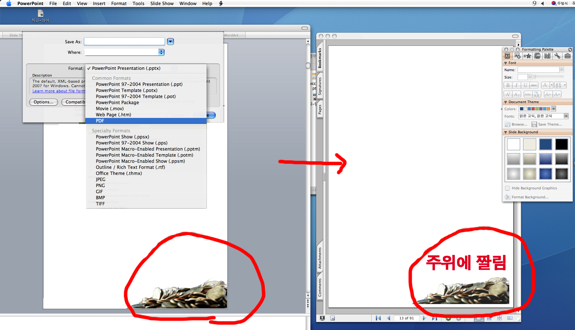Select PDF format from list

[100, 121]
